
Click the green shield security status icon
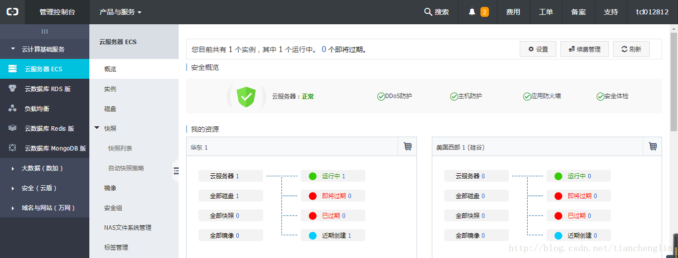(246, 97)
